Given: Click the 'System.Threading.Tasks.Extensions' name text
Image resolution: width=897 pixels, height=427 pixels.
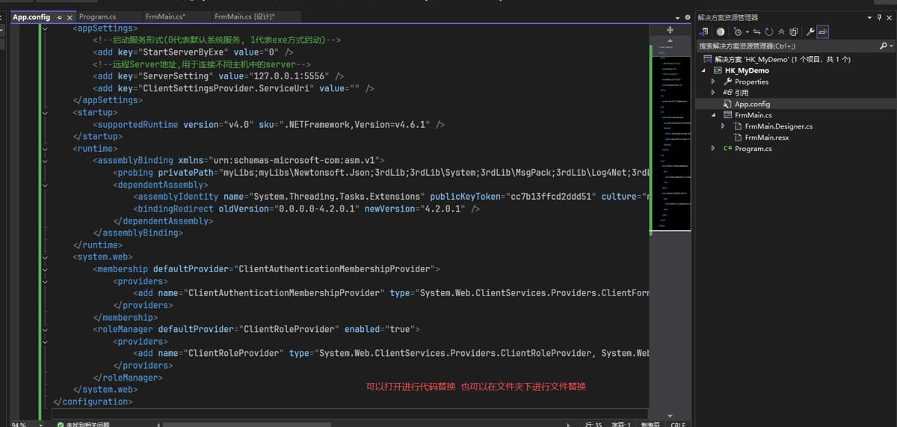Looking at the screenshot, I should pyautogui.click(x=339, y=197).
